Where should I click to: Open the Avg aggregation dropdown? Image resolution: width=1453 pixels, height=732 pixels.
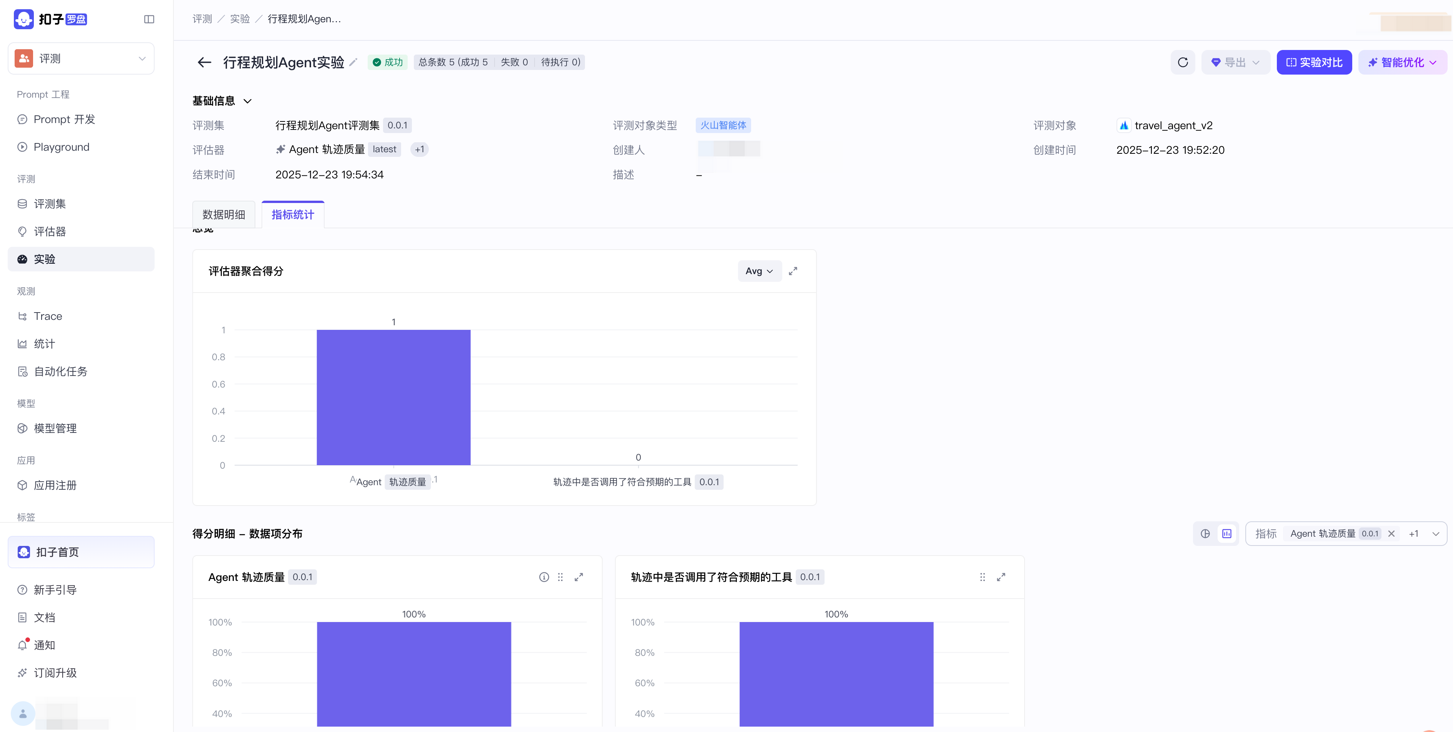coord(759,271)
